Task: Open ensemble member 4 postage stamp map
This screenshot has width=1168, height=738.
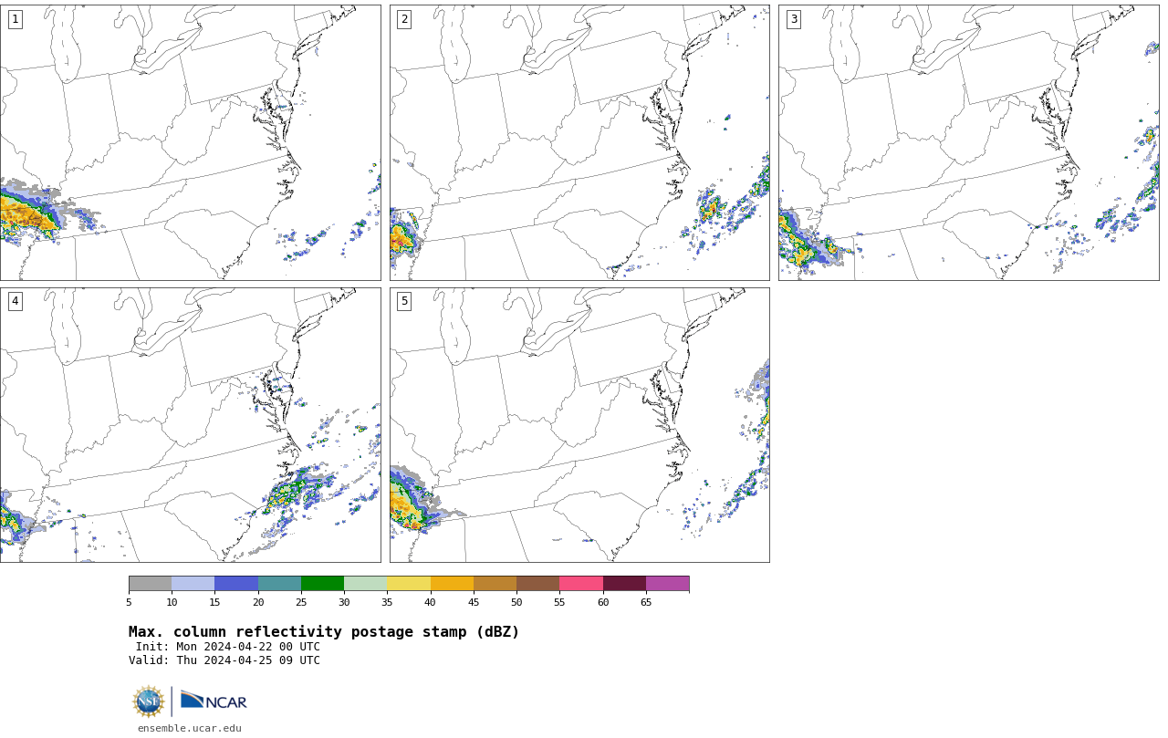Action: tap(190, 425)
